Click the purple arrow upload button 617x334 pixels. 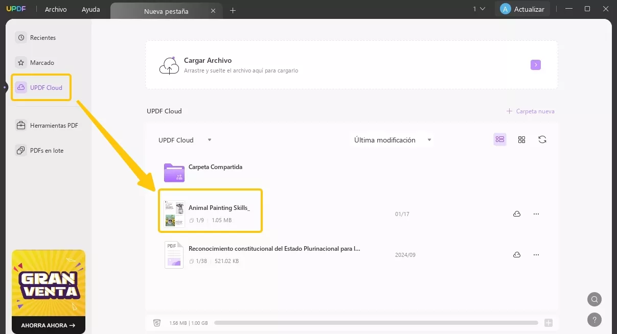tap(535, 65)
